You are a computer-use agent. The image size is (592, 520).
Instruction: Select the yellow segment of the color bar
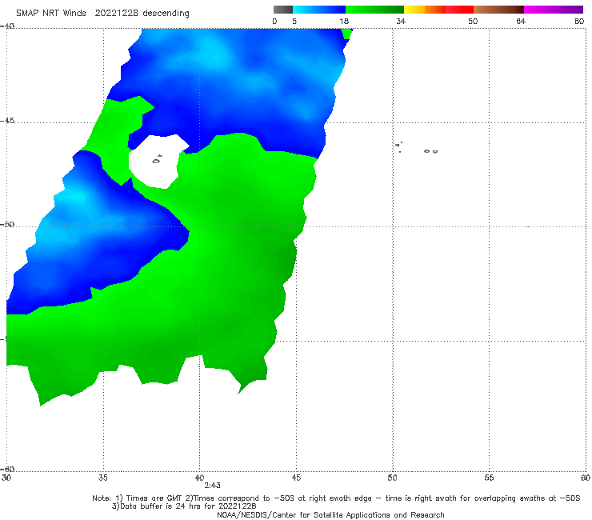414,10
